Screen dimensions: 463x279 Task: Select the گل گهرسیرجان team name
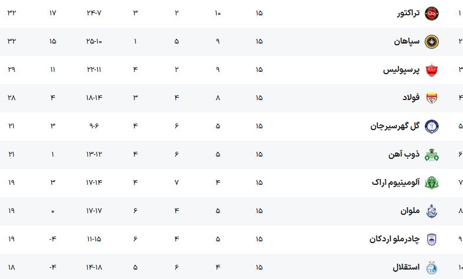(x=395, y=126)
